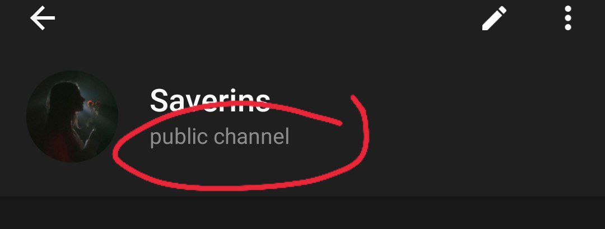Click the 'public channel' subtitle text

(x=219, y=137)
